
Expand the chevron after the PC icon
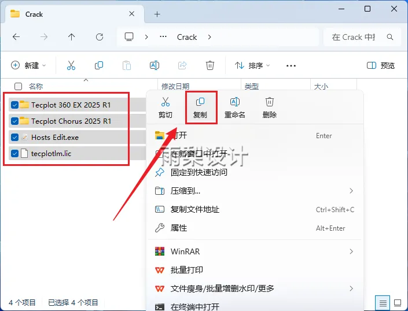point(146,37)
